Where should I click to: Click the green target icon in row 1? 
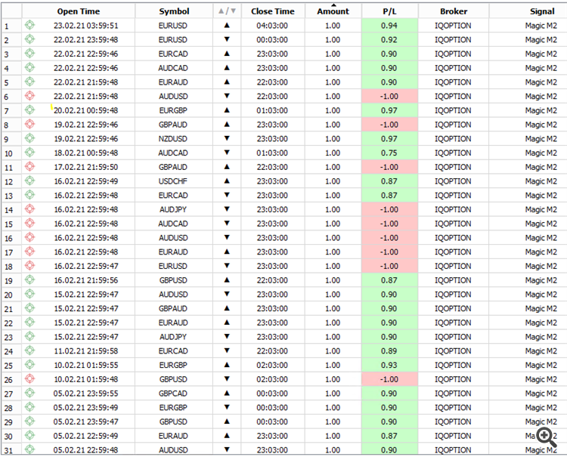click(x=29, y=25)
